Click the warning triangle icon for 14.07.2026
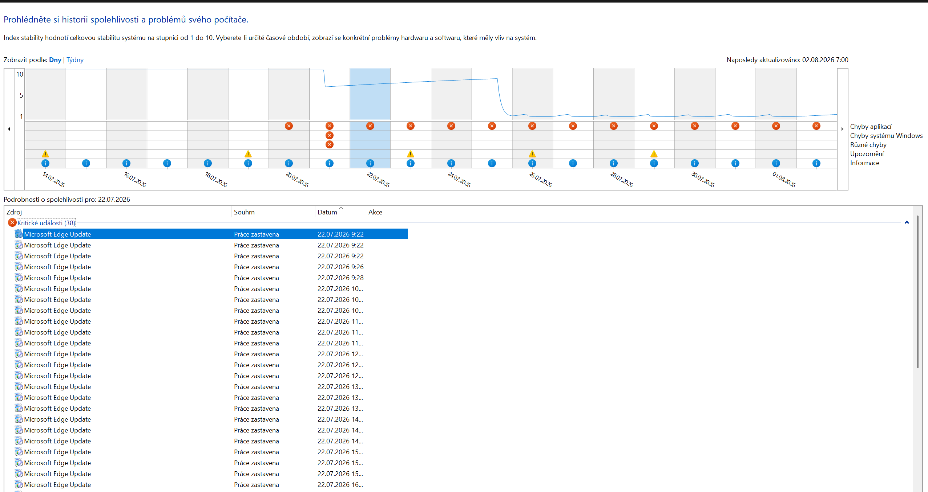Viewport: 928px width, 492px height. tap(45, 154)
